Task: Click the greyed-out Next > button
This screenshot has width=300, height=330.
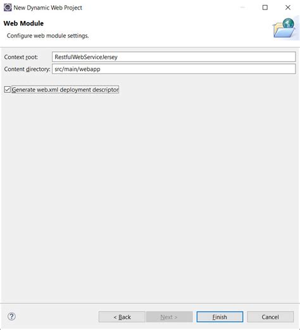Action: pos(169,317)
